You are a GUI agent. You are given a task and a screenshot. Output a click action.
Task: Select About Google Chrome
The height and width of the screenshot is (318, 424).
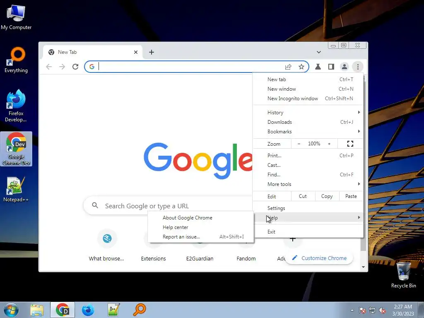[201, 218]
